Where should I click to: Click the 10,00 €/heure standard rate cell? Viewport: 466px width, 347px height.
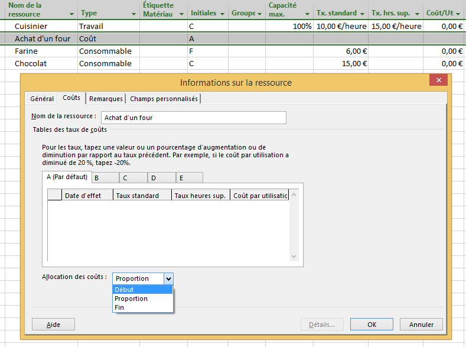[x=341, y=26]
